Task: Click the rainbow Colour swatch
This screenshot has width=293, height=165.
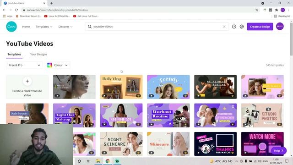Action: pos(49,65)
